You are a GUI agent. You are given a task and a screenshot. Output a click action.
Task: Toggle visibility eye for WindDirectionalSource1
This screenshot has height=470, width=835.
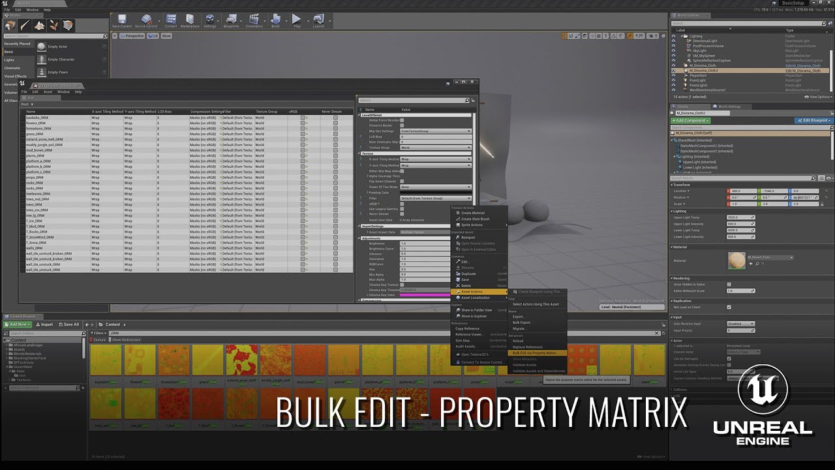pos(674,90)
